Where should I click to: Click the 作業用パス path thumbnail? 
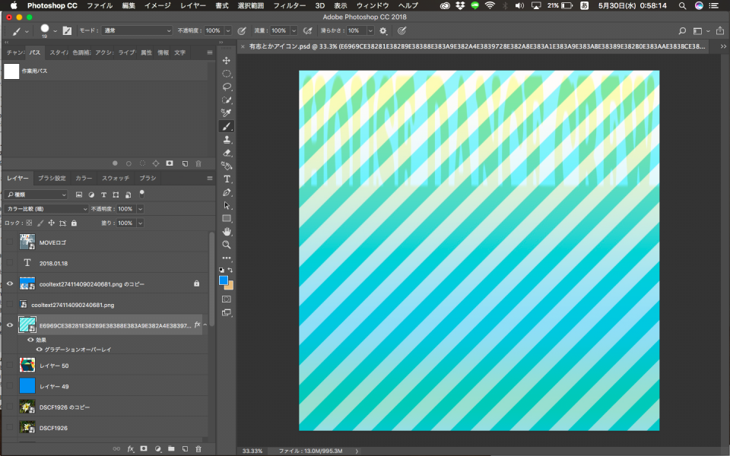[x=11, y=71]
